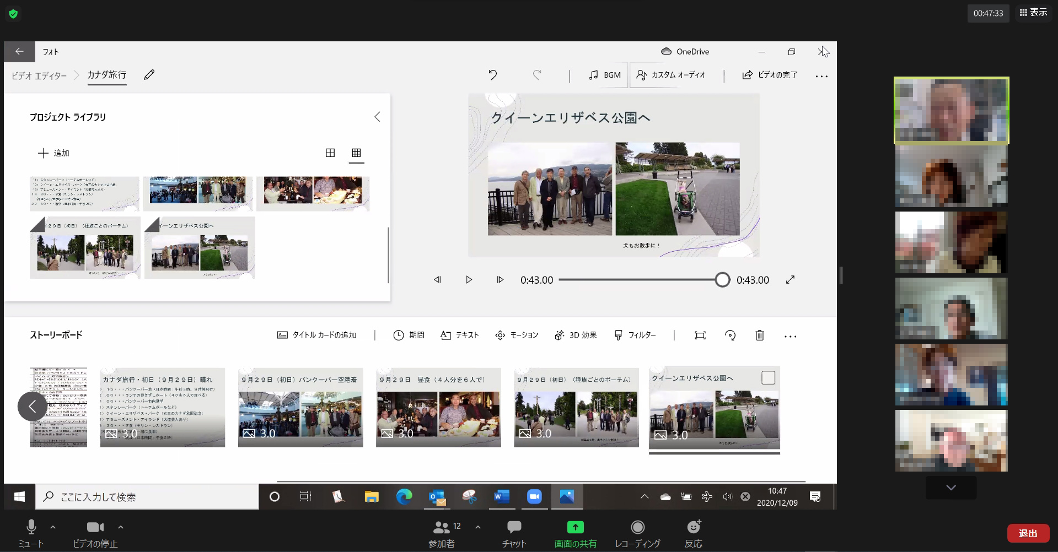Open Zoom view menu (表示)
1058x552 pixels.
tap(1033, 12)
